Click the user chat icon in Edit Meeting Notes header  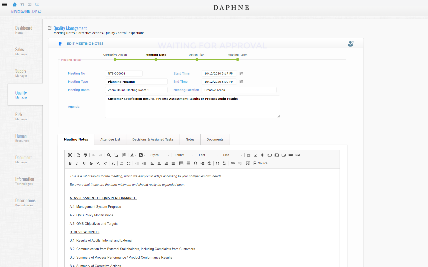point(350,44)
